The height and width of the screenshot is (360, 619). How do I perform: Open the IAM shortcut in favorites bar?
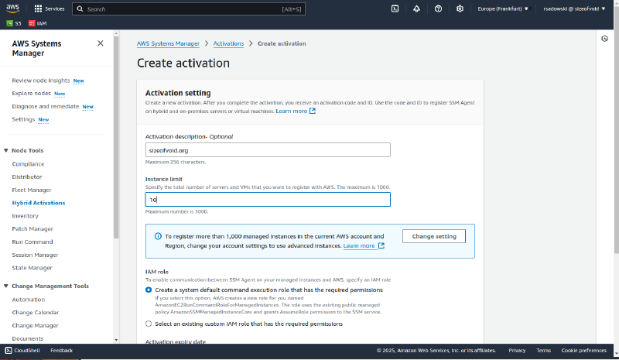tap(37, 23)
